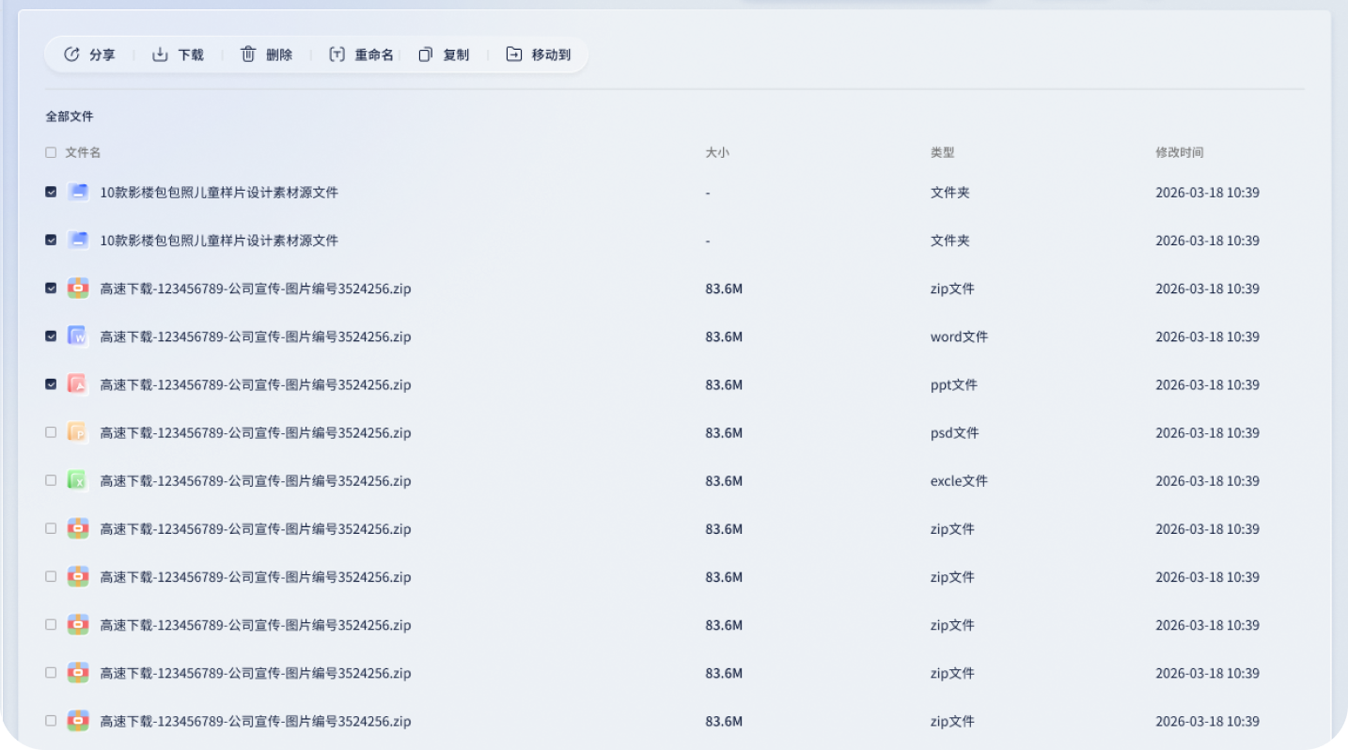Image resolution: width=1348 pixels, height=750 pixels.
Task: Click the Move to (移动到) icon
Action: tap(513, 55)
